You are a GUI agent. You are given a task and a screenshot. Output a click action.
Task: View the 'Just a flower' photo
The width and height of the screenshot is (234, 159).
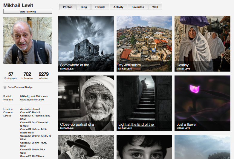point(202,103)
